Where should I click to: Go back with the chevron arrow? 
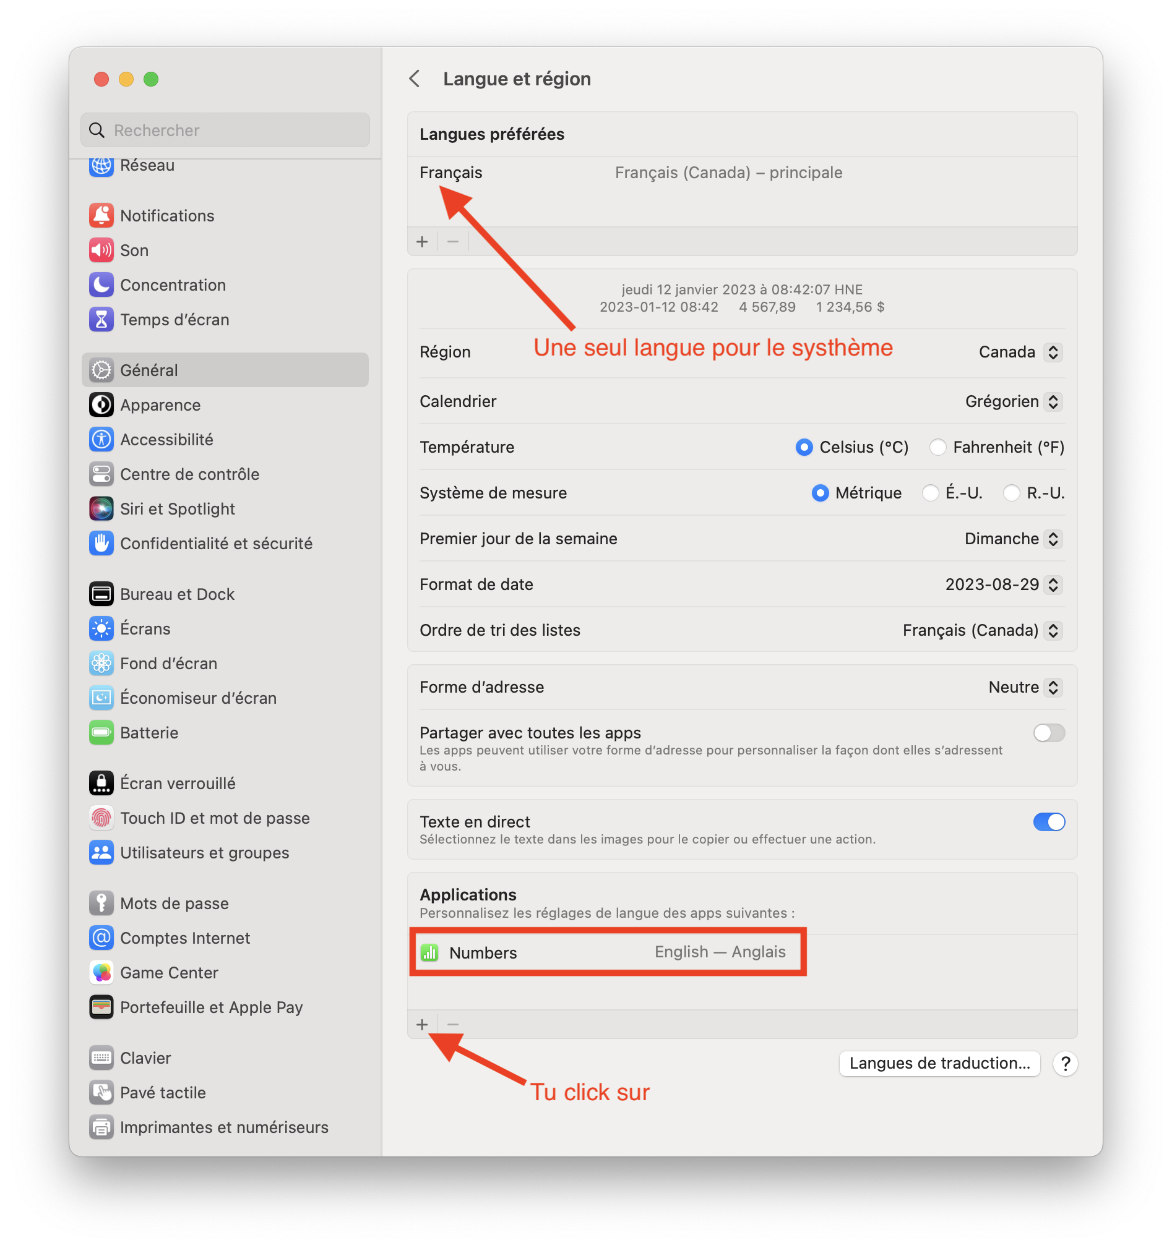tap(414, 79)
